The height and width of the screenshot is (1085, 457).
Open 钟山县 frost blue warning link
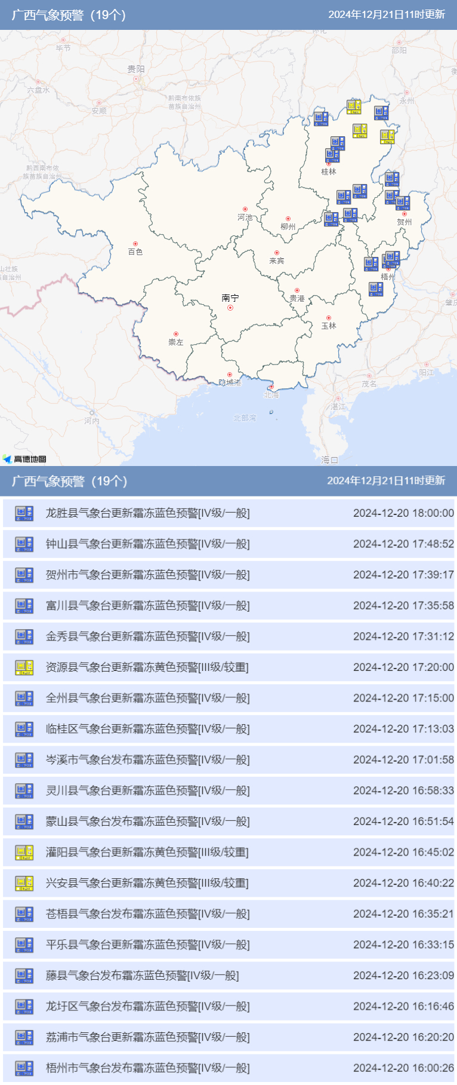click(x=148, y=544)
